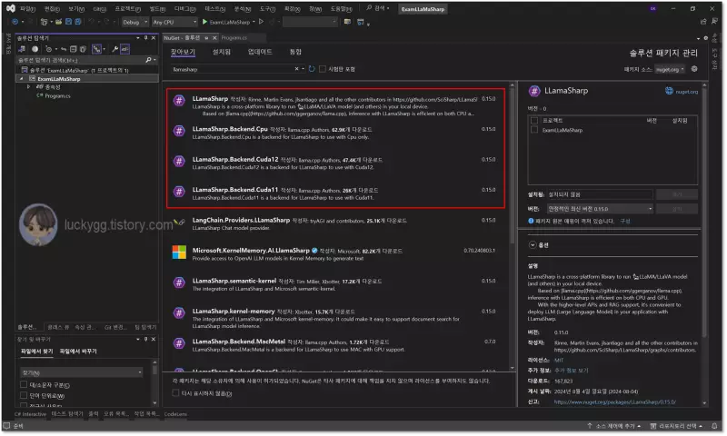Screen dimensions: 727x436
Task: Enable the whole word checkbox in Find panel
Action: point(24,396)
